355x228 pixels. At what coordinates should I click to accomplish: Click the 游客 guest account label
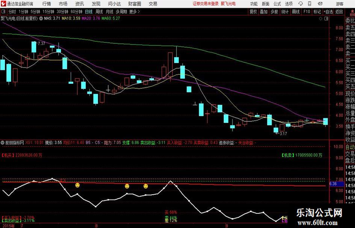click(340, 4)
